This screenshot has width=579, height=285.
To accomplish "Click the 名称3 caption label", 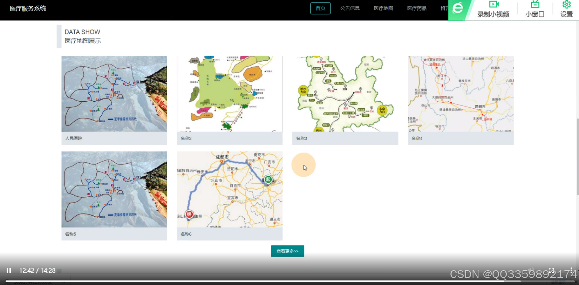I will (301, 138).
